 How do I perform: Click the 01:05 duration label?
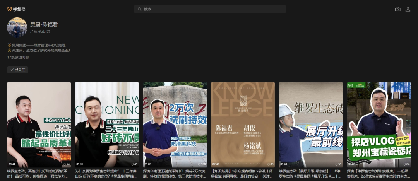tap(148, 164)
